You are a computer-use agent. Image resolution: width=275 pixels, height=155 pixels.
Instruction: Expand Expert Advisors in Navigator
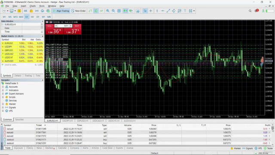[3, 94]
